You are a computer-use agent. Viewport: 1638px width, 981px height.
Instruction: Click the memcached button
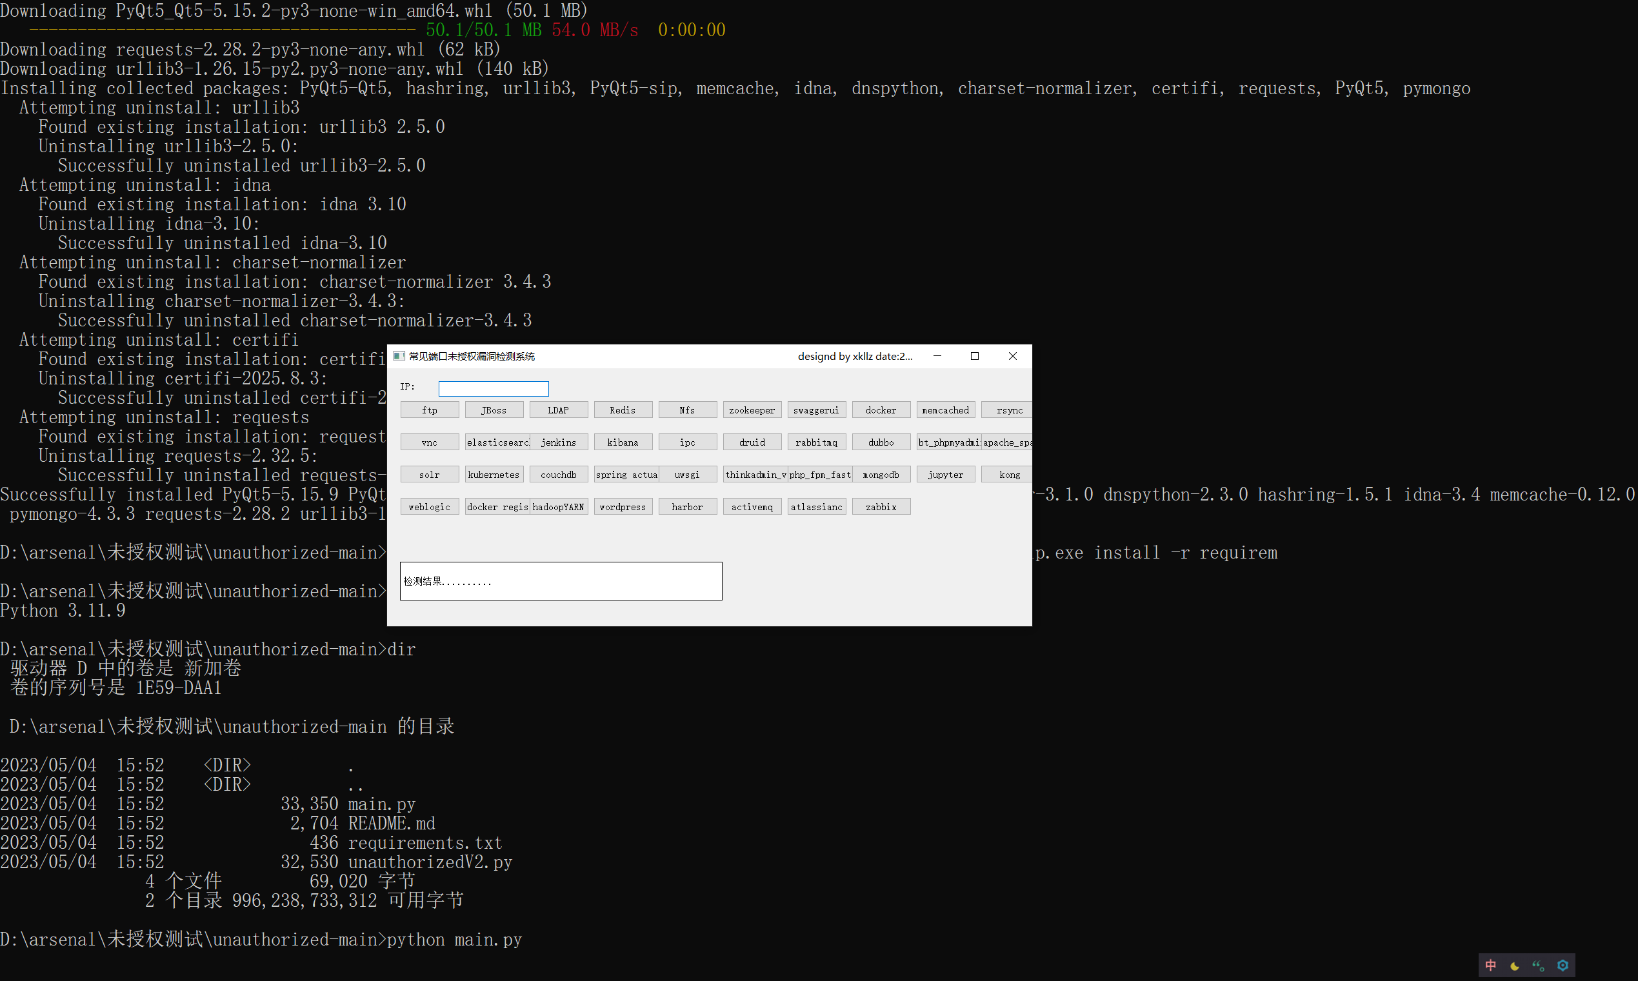[945, 410]
